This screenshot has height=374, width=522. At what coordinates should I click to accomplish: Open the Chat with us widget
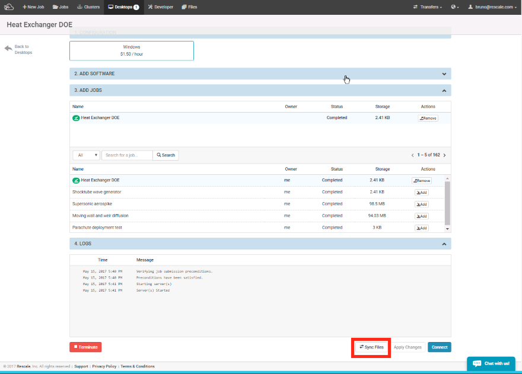click(491, 363)
